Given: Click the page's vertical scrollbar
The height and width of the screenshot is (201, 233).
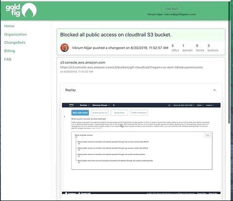Looking at the screenshot, I should (x=229, y=63).
